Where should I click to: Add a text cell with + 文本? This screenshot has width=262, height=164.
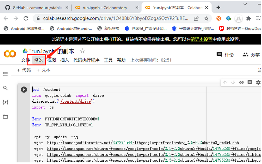point(43,70)
